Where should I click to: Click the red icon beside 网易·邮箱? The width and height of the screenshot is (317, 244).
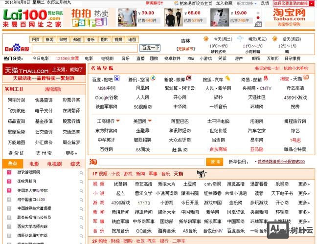pyautogui.click(x=266, y=78)
